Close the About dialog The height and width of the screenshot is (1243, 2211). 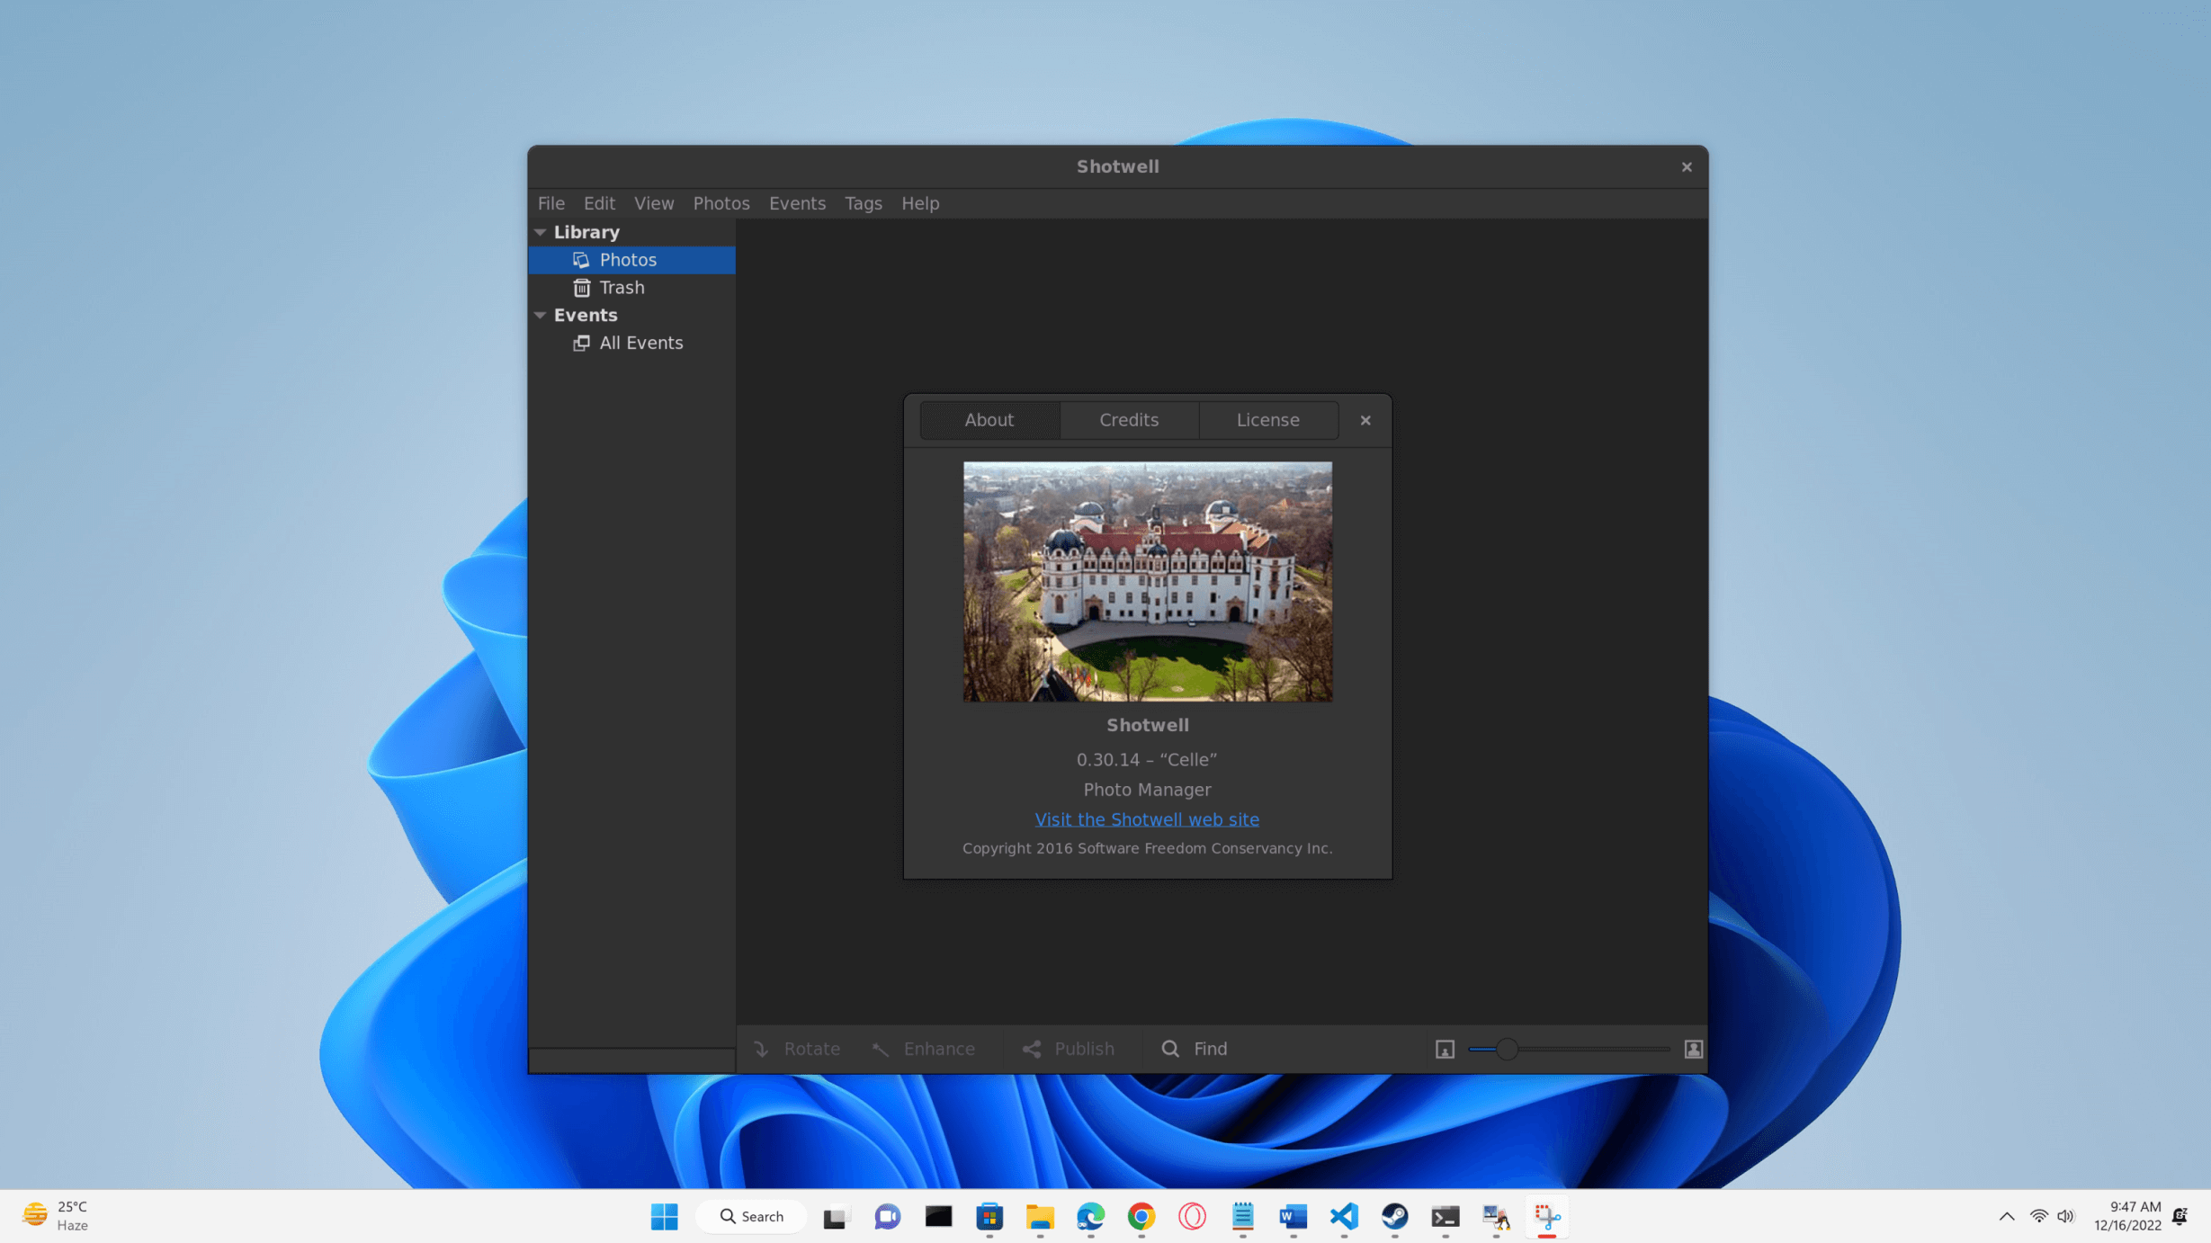point(1365,420)
